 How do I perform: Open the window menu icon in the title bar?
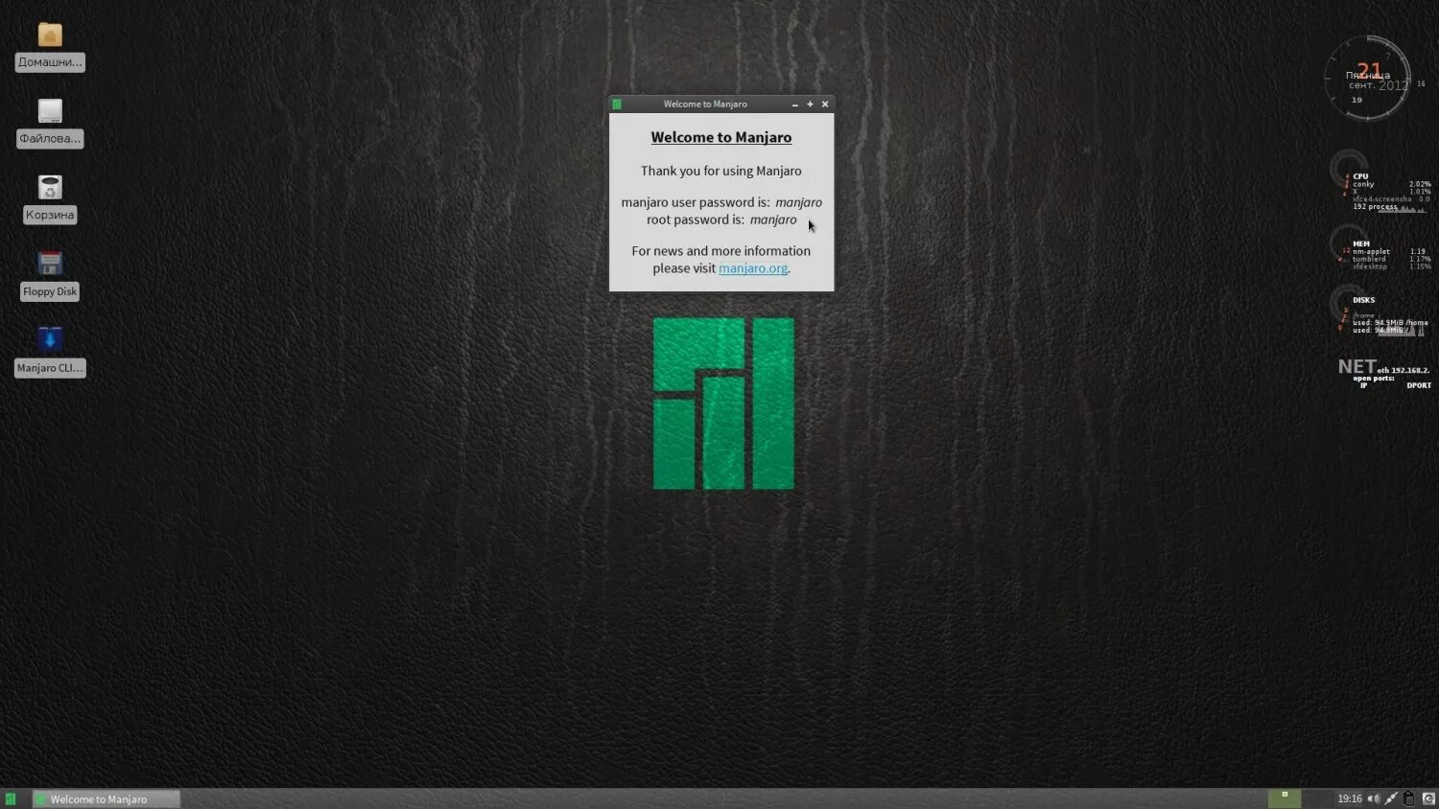(617, 104)
